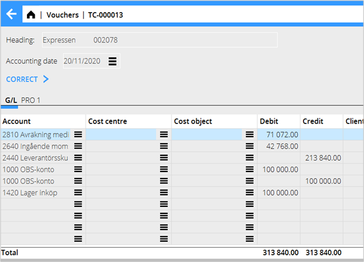Open account lookup for 1420 Lager inköp row
Viewport: 364px width, 262px height.
point(78,193)
